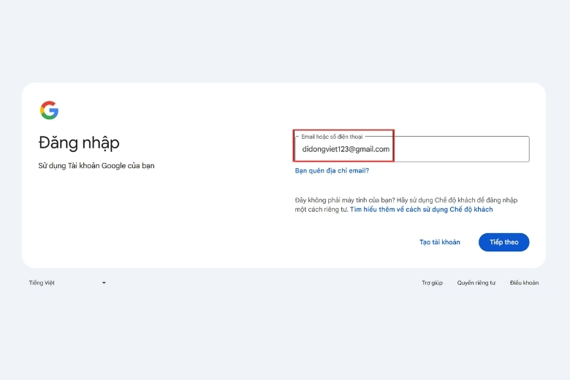
Task: Open the 'Bạn quên địa chỉ email?' link
Action: click(x=332, y=170)
